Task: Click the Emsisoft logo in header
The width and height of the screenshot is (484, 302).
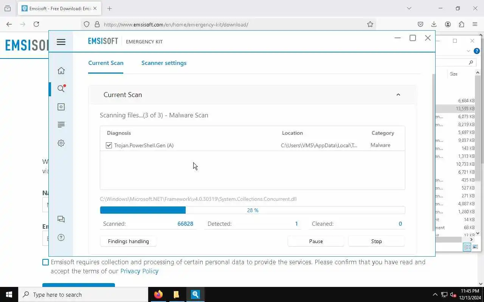Action: [x=103, y=41]
